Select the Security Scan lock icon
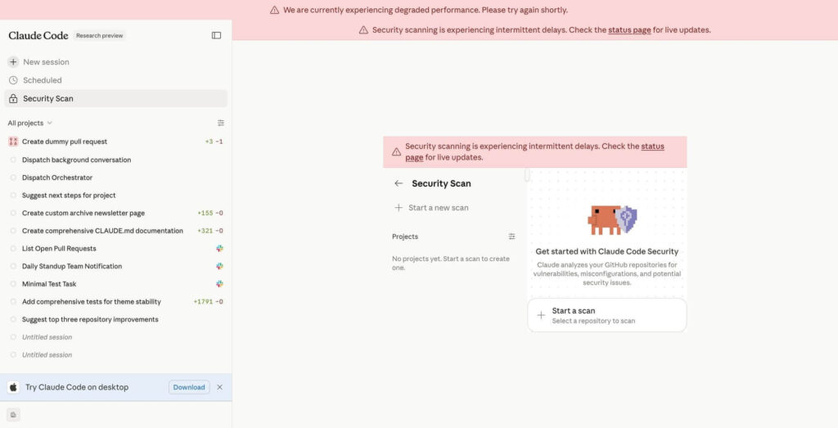This screenshot has width=838, height=428. point(13,98)
